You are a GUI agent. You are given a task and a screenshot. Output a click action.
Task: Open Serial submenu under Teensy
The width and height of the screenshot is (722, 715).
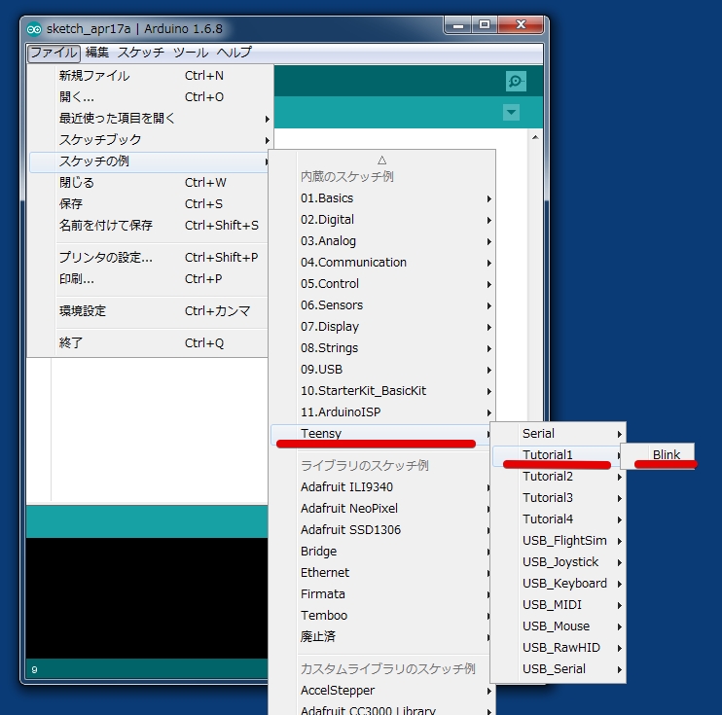coord(559,434)
